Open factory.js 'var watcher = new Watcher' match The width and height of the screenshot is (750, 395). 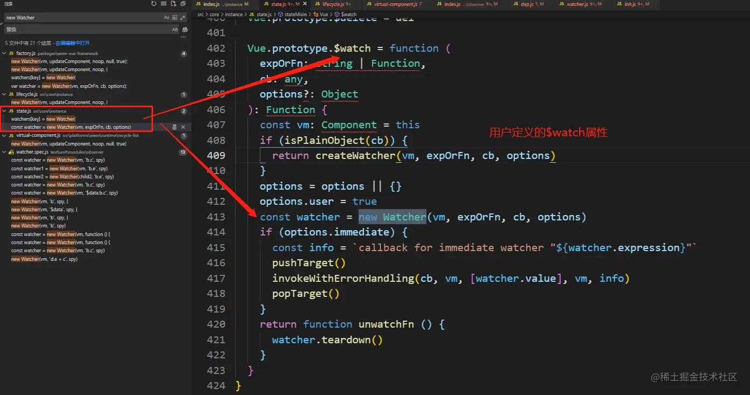tap(69, 86)
